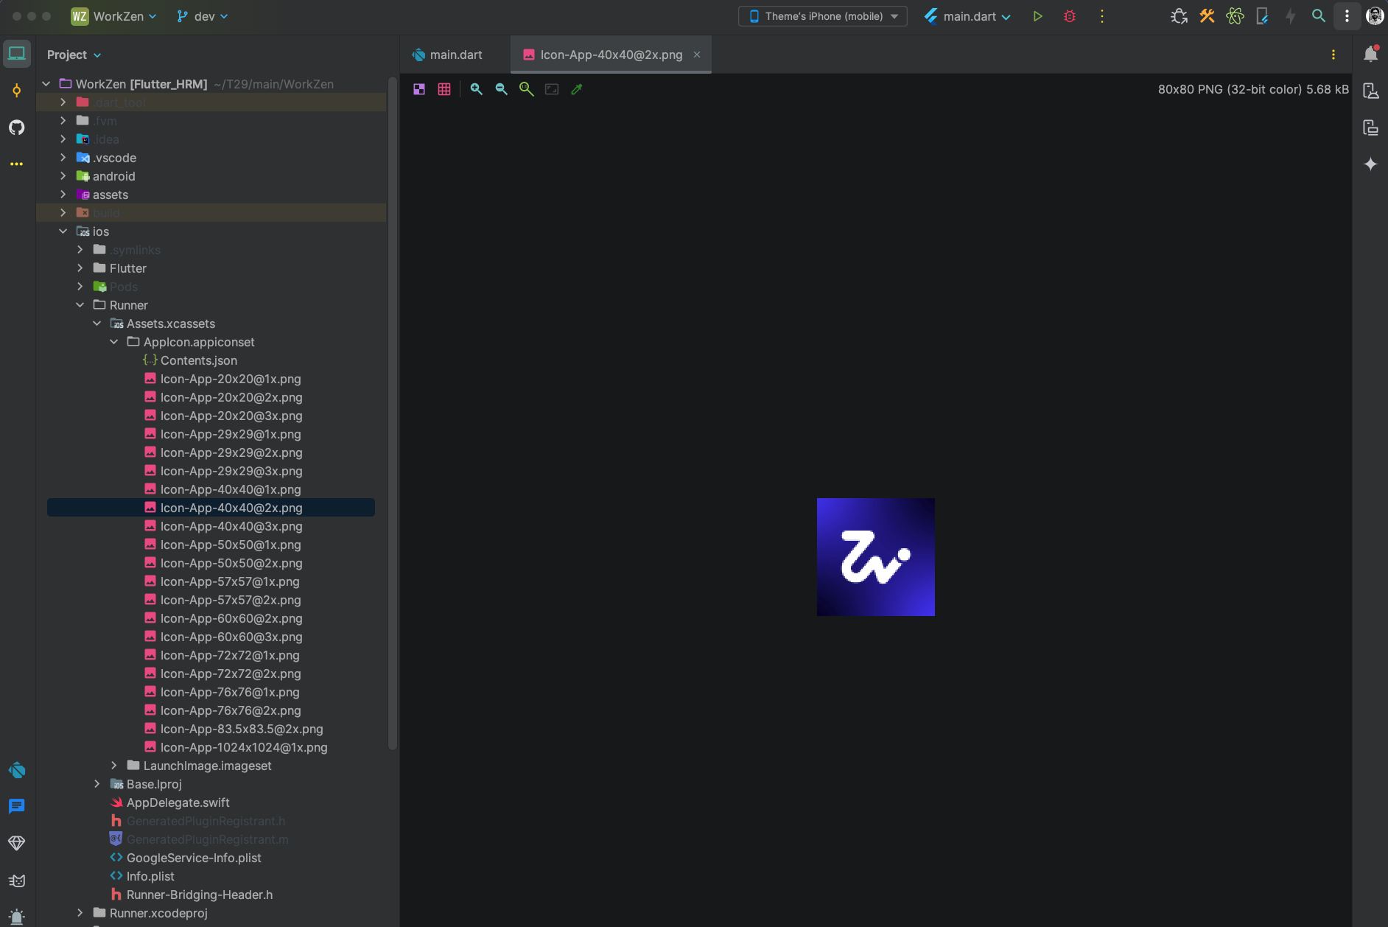Toggle chessboard transparency background
1388x927 pixels.
point(419,89)
